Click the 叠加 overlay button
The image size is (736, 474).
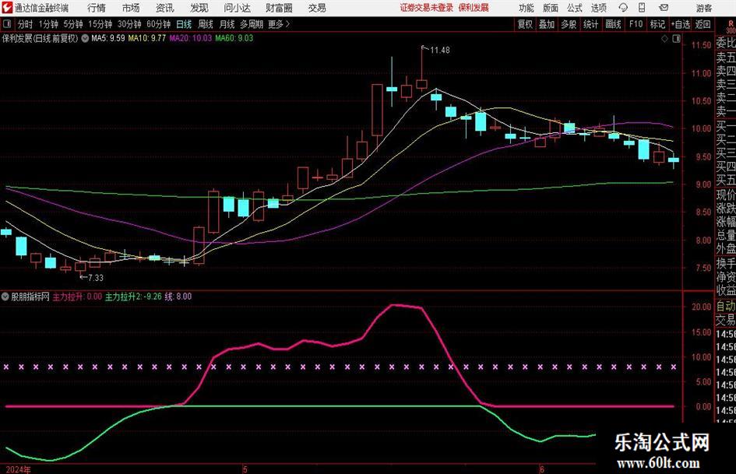547,24
